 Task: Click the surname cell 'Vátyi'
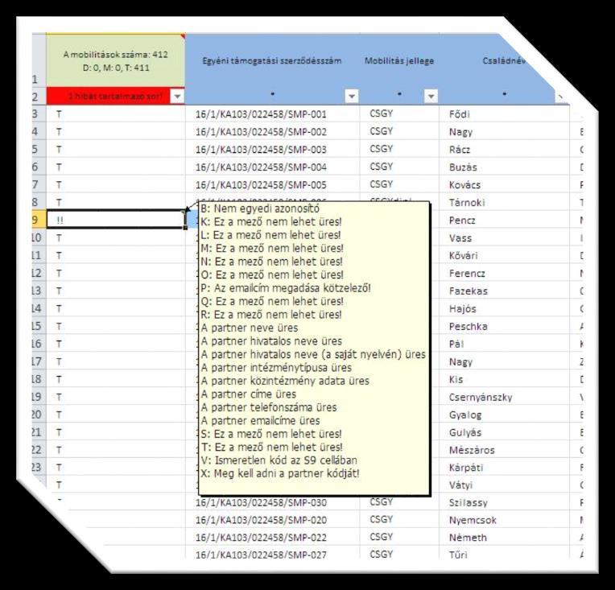tap(504, 485)
